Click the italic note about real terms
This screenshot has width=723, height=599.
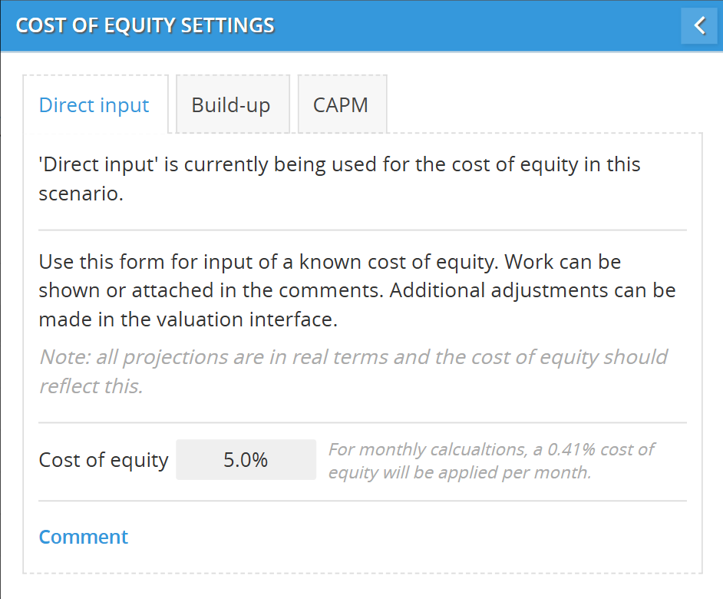353,371
